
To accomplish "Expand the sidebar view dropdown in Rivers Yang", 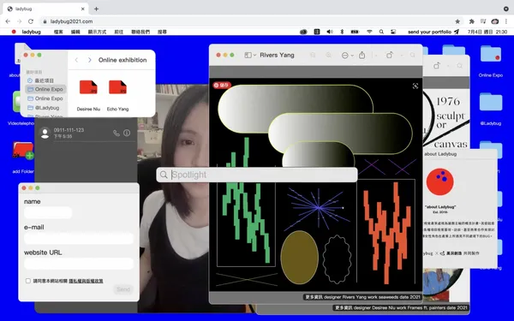I will [x=250, y=55].
